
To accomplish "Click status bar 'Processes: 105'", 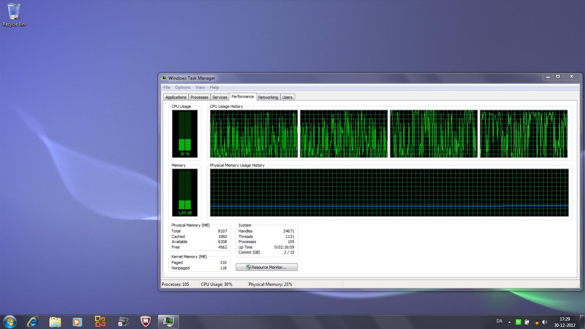I will (x=175, y=284).
